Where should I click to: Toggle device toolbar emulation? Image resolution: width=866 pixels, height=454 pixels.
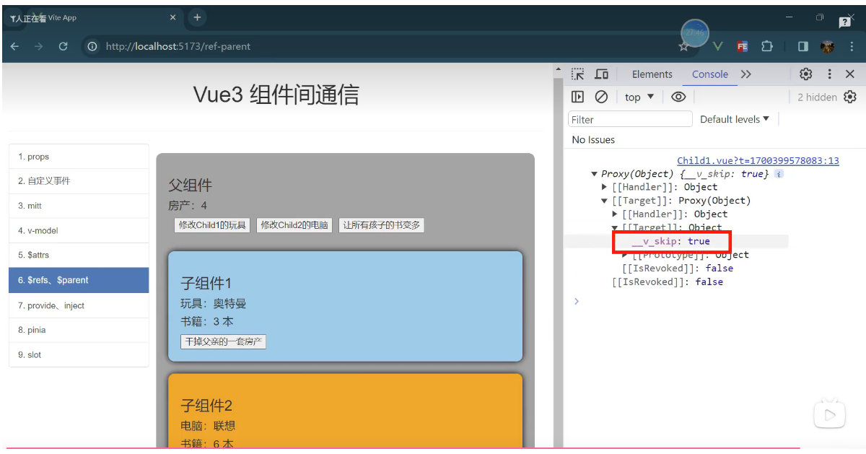pyautogui.click(x=601, y=74)
